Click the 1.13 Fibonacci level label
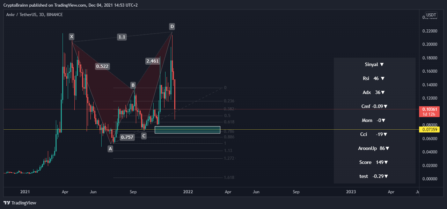447x209 pixels. (228, 151)
